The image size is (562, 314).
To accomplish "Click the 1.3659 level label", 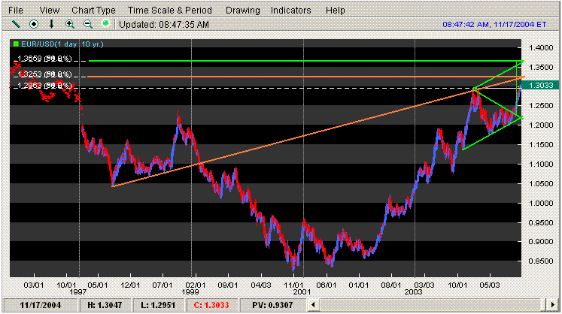I will coord(44,59).
